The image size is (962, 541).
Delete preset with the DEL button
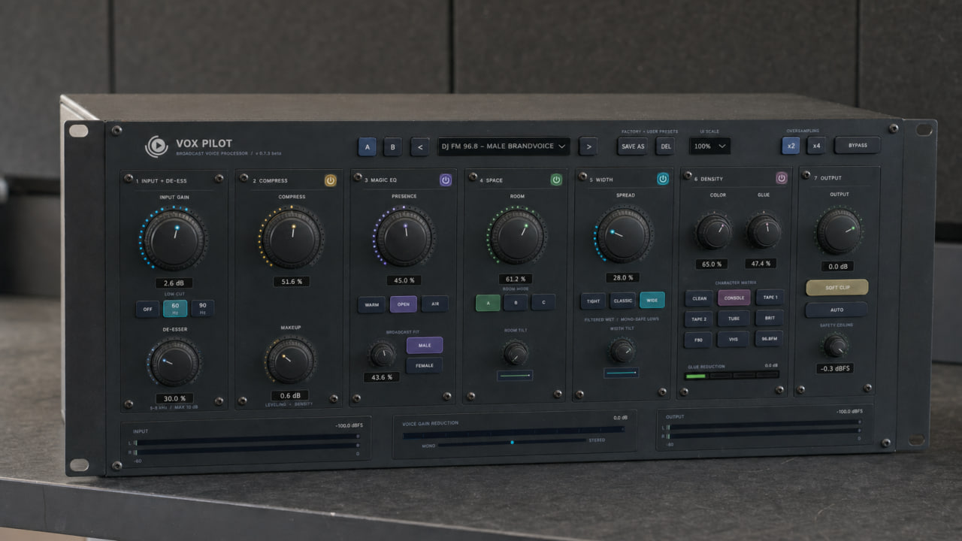tap(664, 146)
